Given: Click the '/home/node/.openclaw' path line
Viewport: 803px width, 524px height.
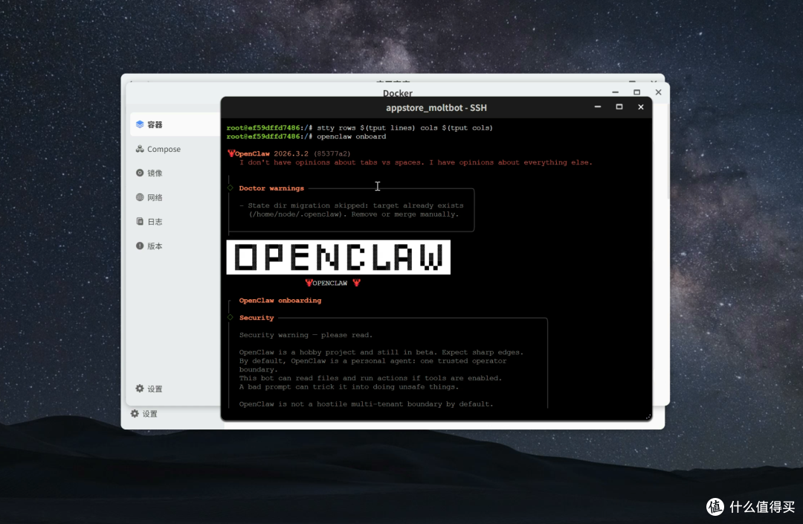Looking at the screenshot, I should coord(354,214).
